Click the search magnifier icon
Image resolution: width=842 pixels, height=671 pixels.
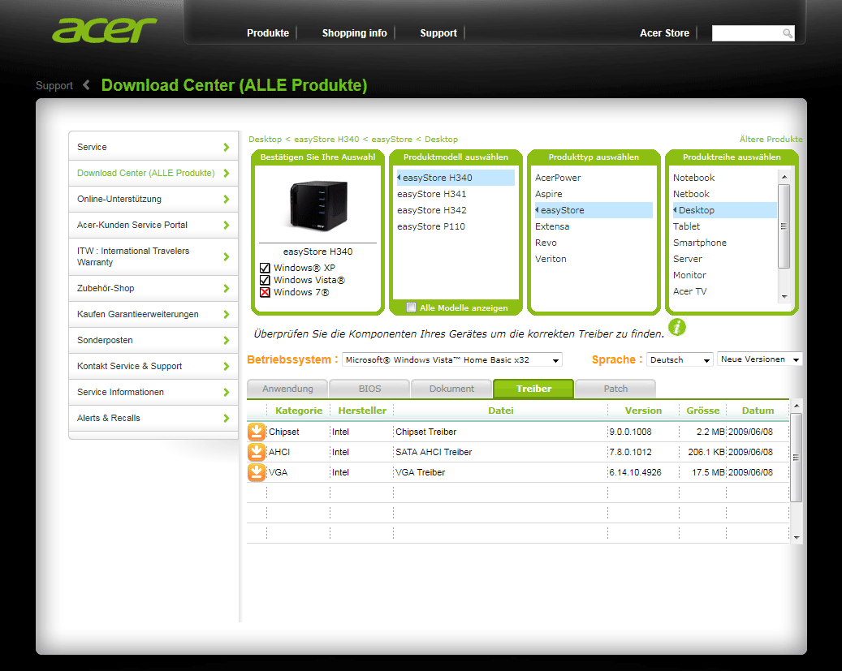coord(788,33)
